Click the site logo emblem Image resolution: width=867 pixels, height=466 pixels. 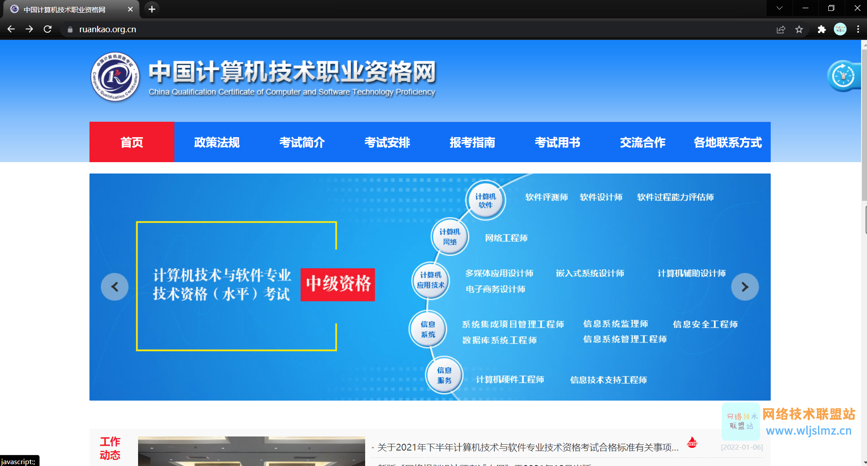pos(115,77)
